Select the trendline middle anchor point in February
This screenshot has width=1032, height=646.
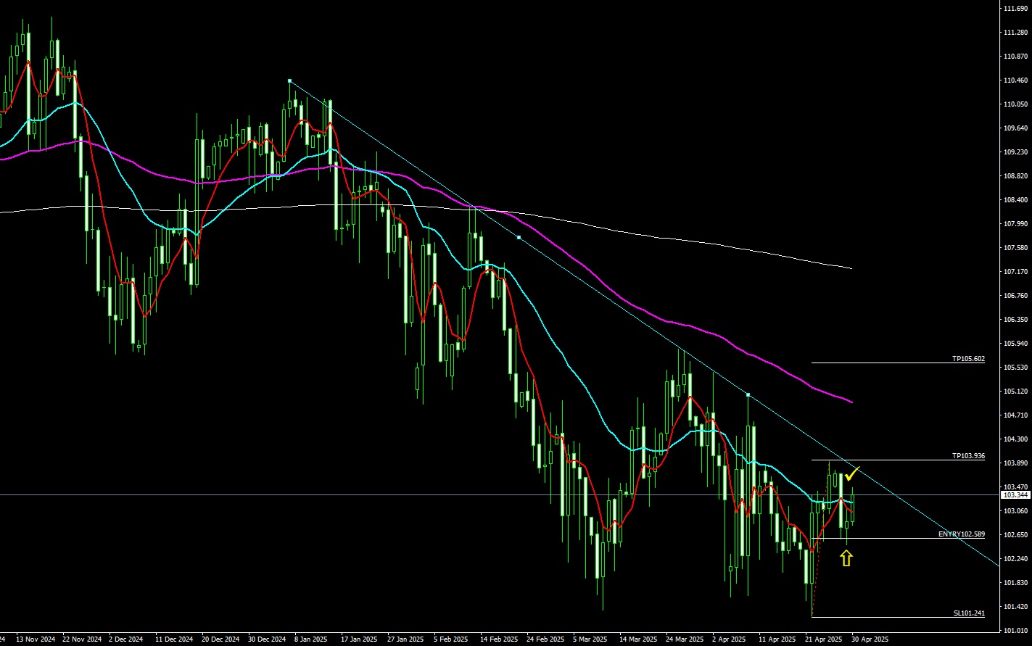tap(519, 237)
